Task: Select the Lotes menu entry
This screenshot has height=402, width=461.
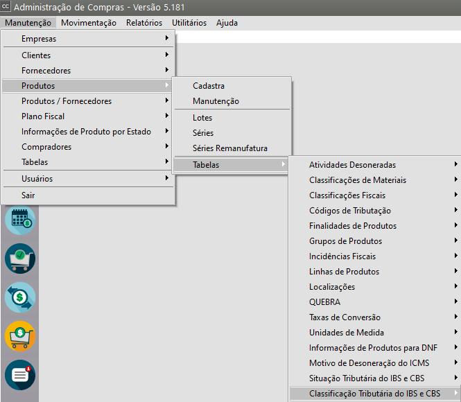Action: pos(202,118)
